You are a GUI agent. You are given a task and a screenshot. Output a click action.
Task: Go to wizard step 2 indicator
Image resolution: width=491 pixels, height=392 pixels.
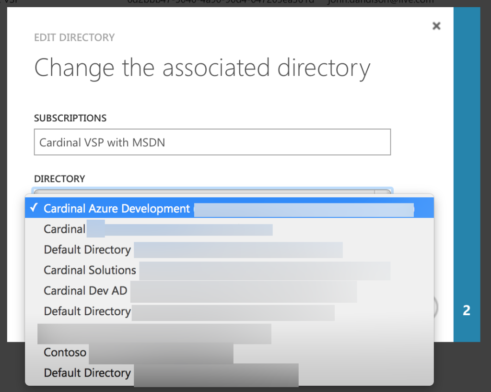tap(467, 310)
